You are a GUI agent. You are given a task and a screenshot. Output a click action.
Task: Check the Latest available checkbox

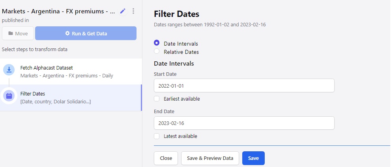(157, 136)
